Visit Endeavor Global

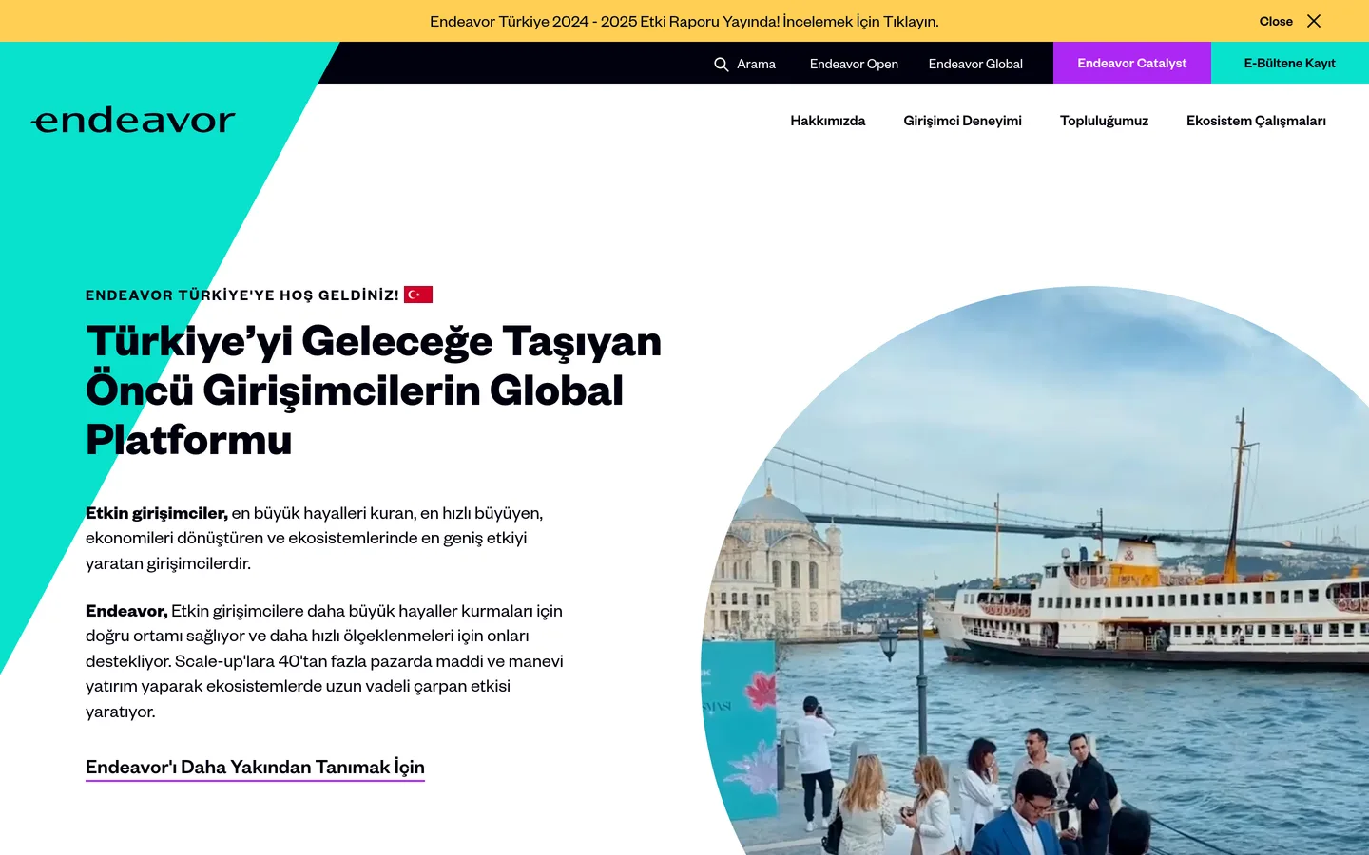coord(975,64)
